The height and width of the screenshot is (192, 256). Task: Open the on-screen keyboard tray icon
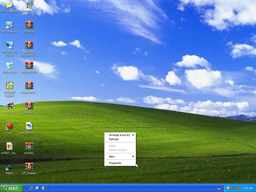click(x=219, y=188)
